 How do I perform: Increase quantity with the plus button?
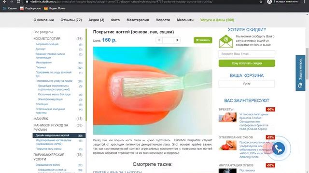pyautogui.click(x=177, y=40)
